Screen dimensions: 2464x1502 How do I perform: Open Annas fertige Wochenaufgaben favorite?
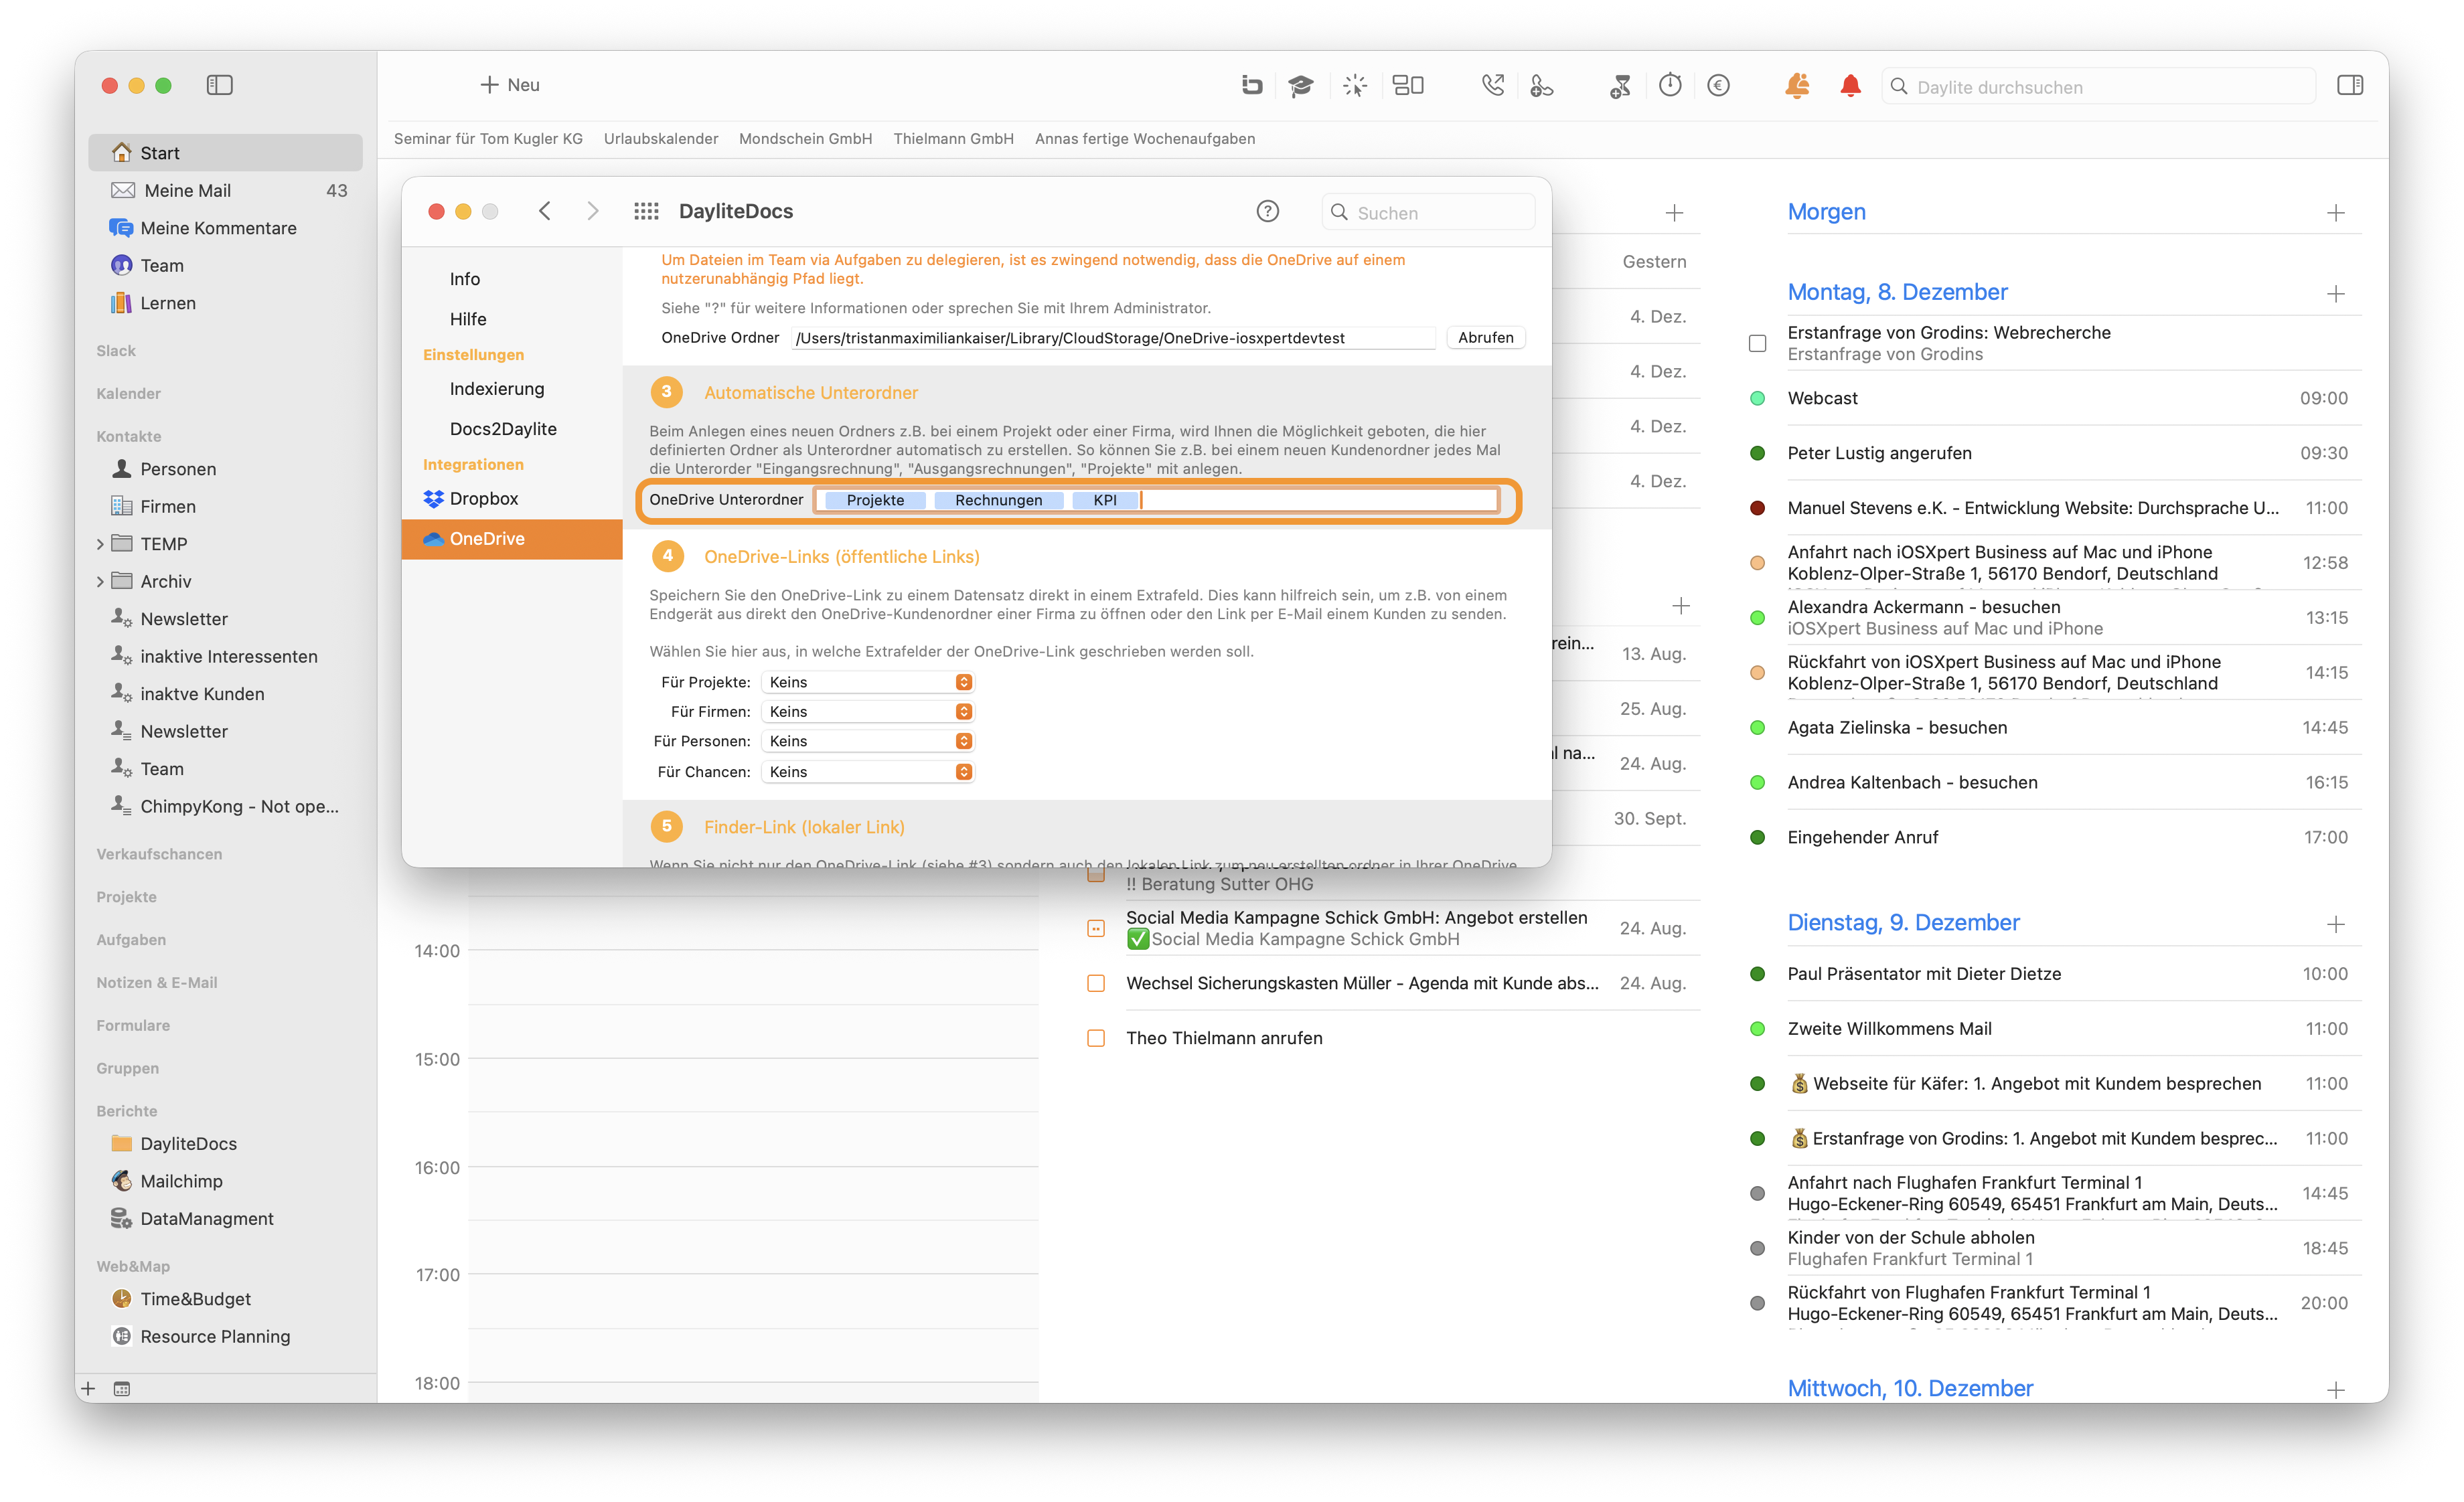tap(1145, 139)
